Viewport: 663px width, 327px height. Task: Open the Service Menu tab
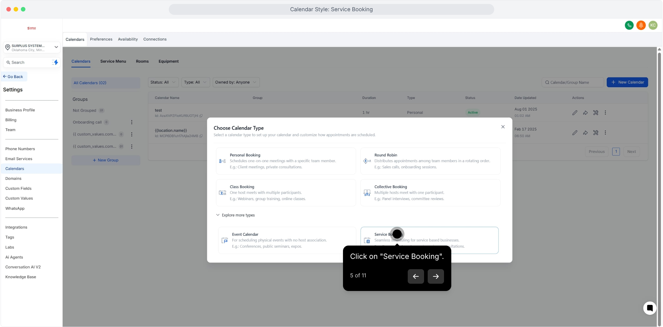point(113,61)
